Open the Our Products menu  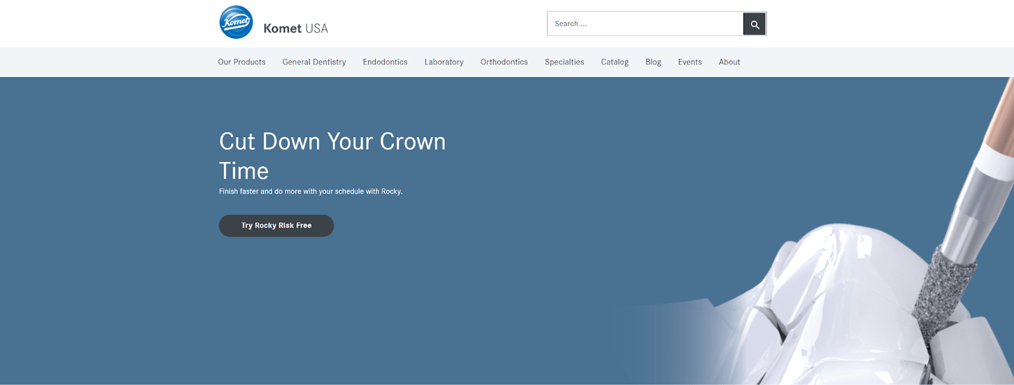coord(241,62)
